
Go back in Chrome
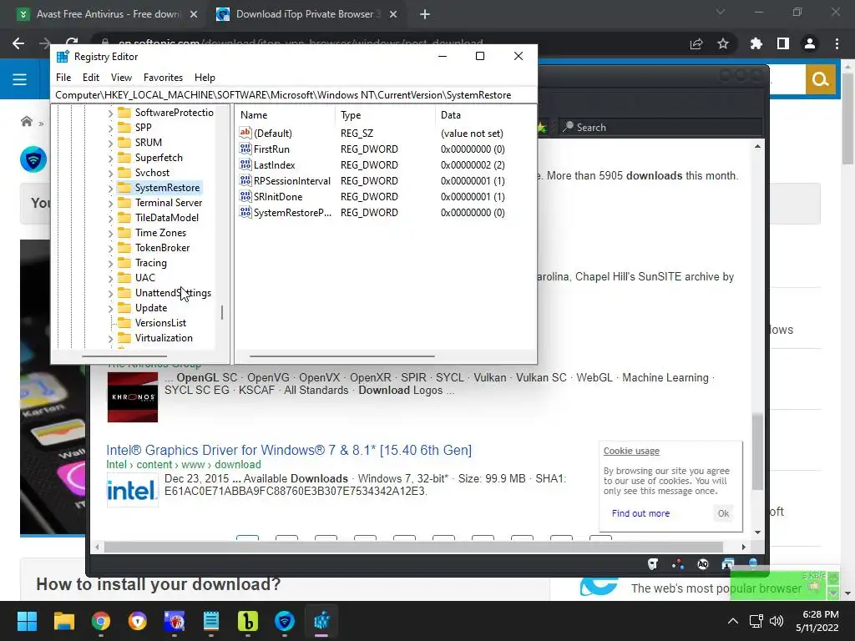(x=18, y=43)
